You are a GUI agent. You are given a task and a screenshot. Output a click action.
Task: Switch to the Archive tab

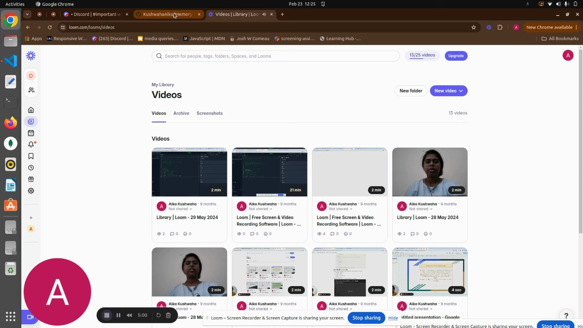pos(181,113)
